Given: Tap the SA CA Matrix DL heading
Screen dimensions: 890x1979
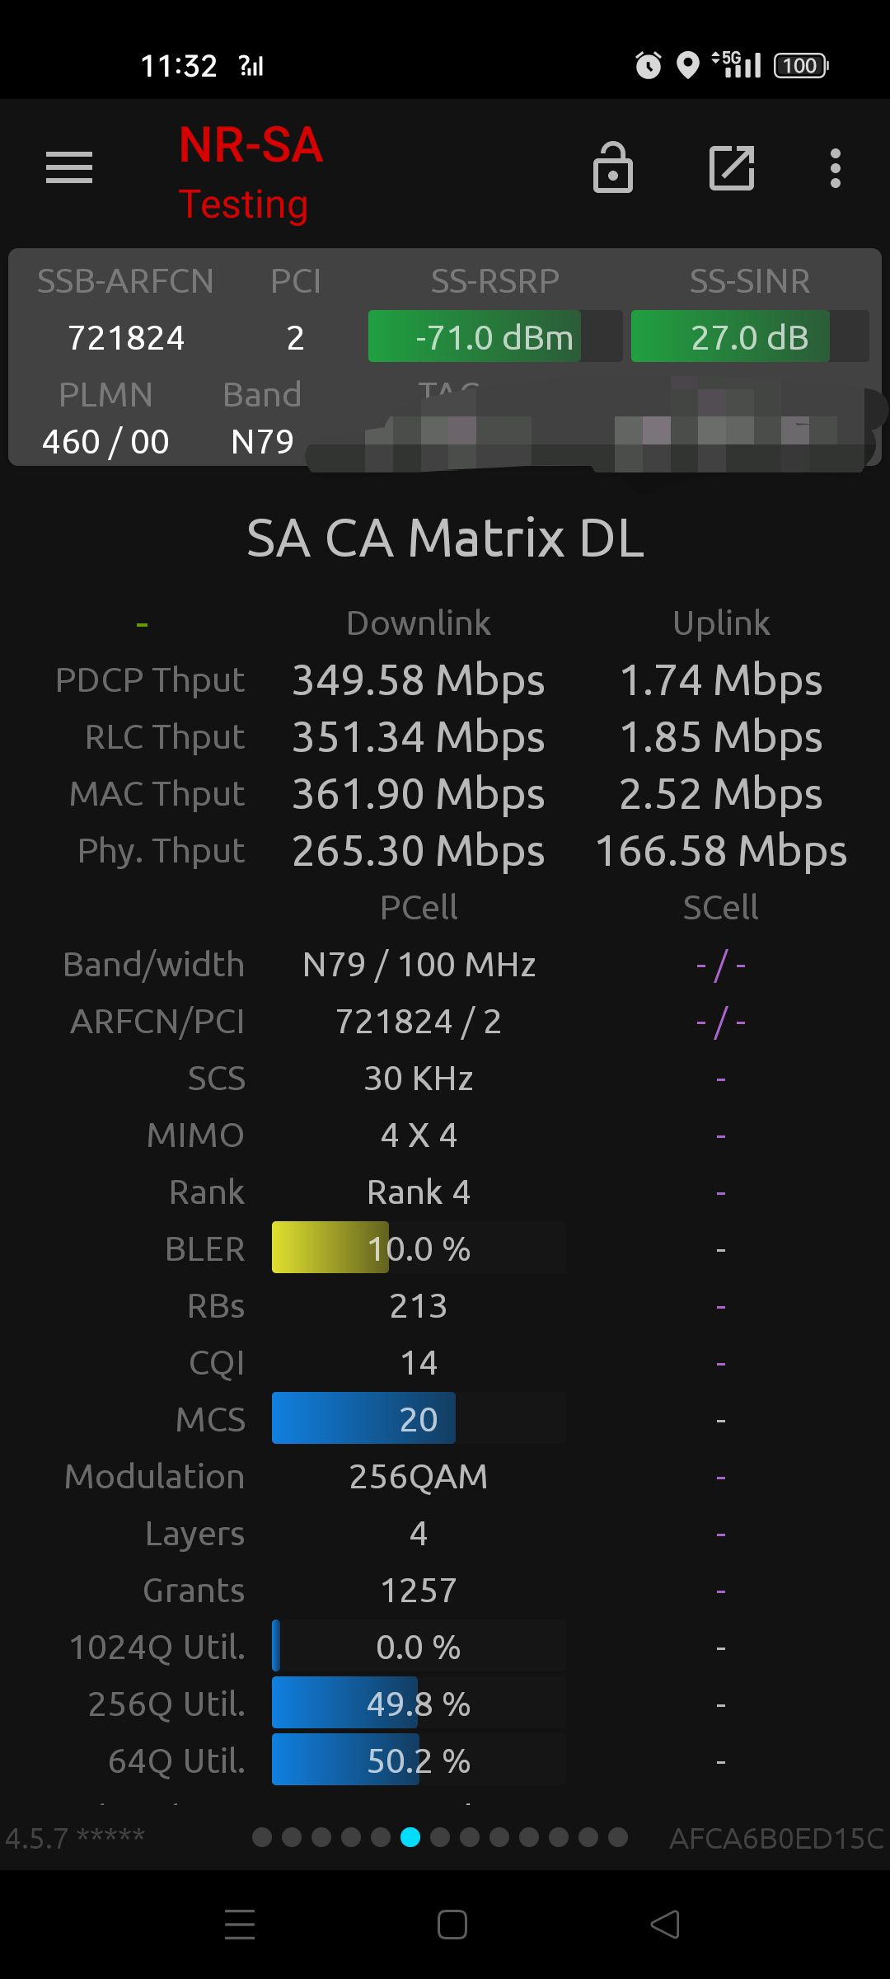Looking at the screenshot, I should (445, 538).
